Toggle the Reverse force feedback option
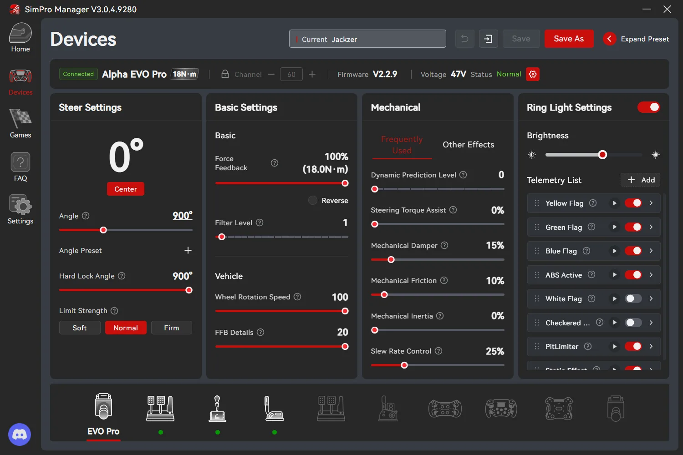This screenshot has height=455, width=683. pyautogui.click(x=313, y=200)
